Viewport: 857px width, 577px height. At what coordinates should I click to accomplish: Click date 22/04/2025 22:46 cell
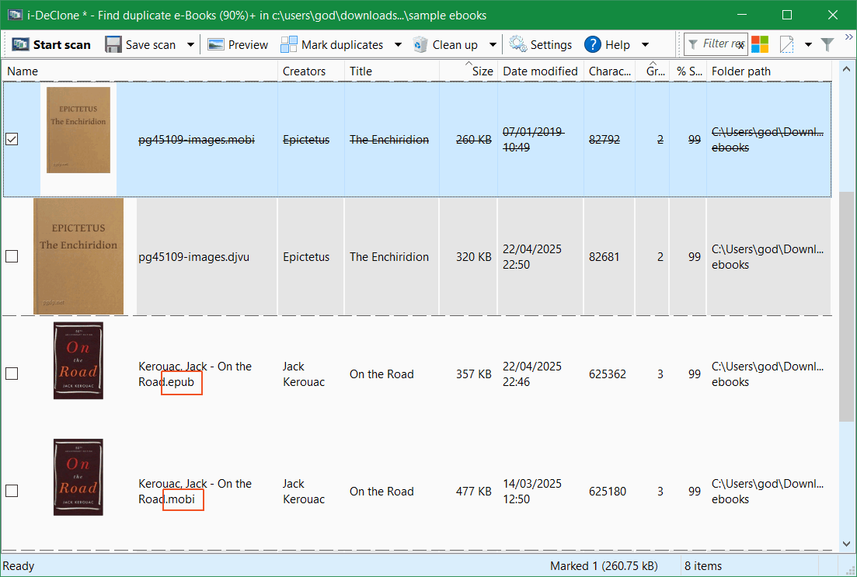[x=531, y=374]
